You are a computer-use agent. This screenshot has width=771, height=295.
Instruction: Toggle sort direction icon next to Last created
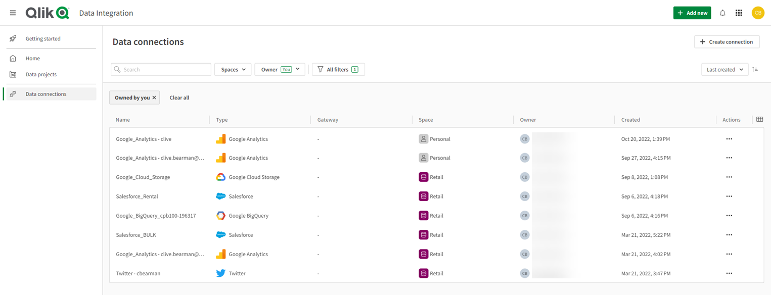755,70
